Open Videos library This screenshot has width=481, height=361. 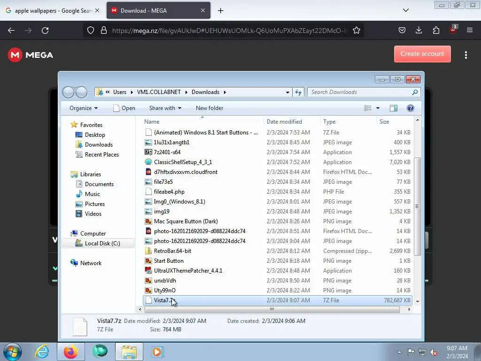pyautogui.click(x=93, y=214)
